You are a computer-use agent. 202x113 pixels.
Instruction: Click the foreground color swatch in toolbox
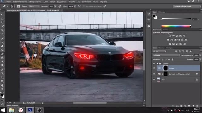(x=1, y=95)
